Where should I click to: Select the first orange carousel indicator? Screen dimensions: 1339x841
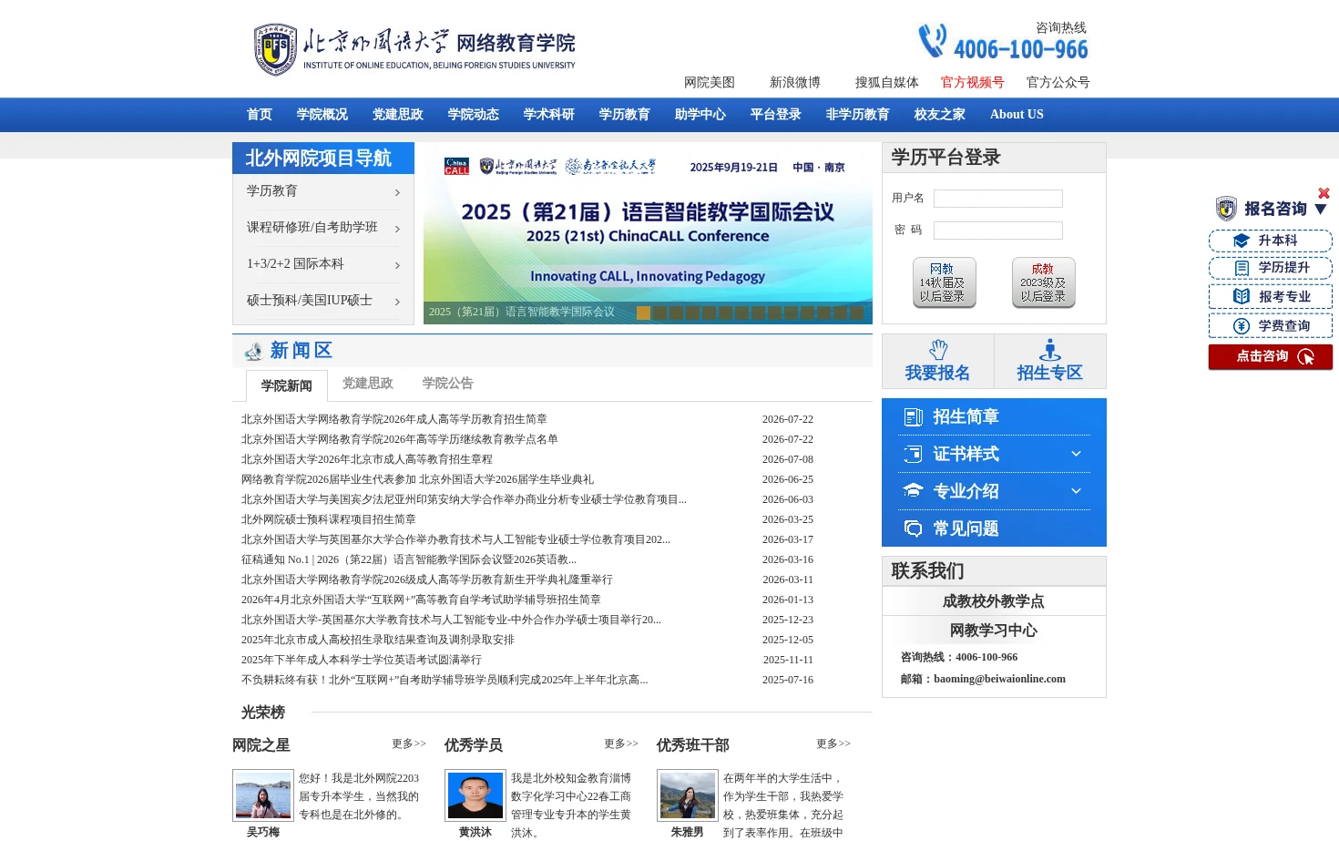[643, 313]
